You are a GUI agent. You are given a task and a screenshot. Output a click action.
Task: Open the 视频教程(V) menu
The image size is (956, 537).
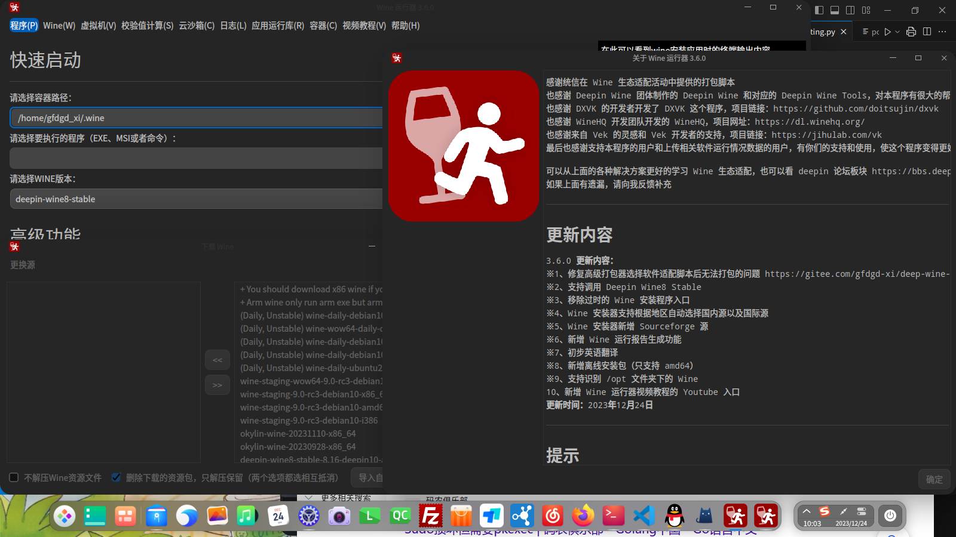tap(364, 26)
